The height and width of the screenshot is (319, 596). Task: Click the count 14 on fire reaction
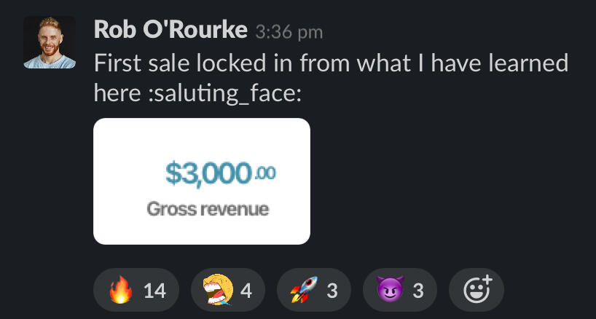(x=154, y=291)
